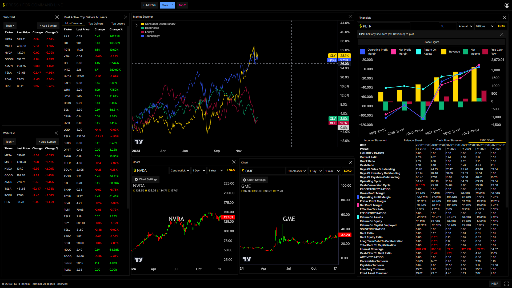Open Balance Sheet tab
This screenshot has height=288, width=512.
click(413, 140)
